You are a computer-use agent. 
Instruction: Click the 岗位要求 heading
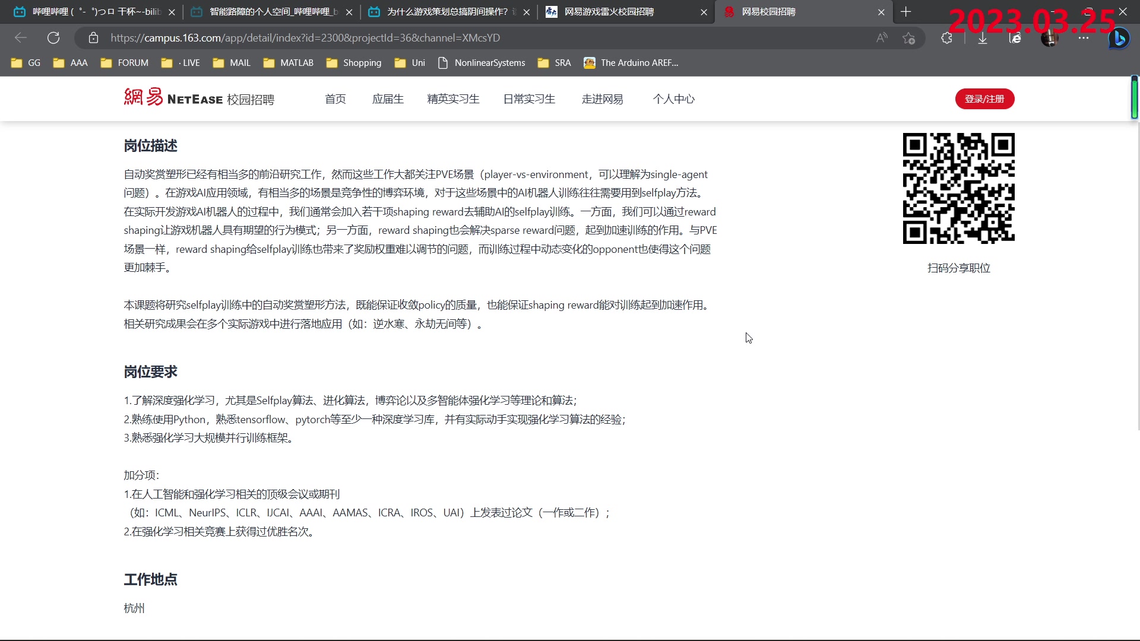tap(150, 372)
